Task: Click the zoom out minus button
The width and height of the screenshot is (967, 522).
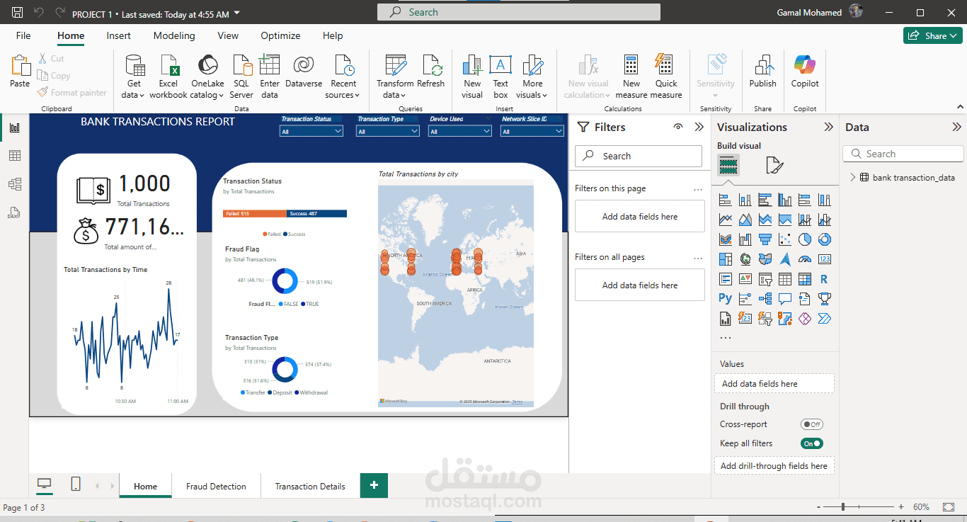Action: [x=818, y=507]
